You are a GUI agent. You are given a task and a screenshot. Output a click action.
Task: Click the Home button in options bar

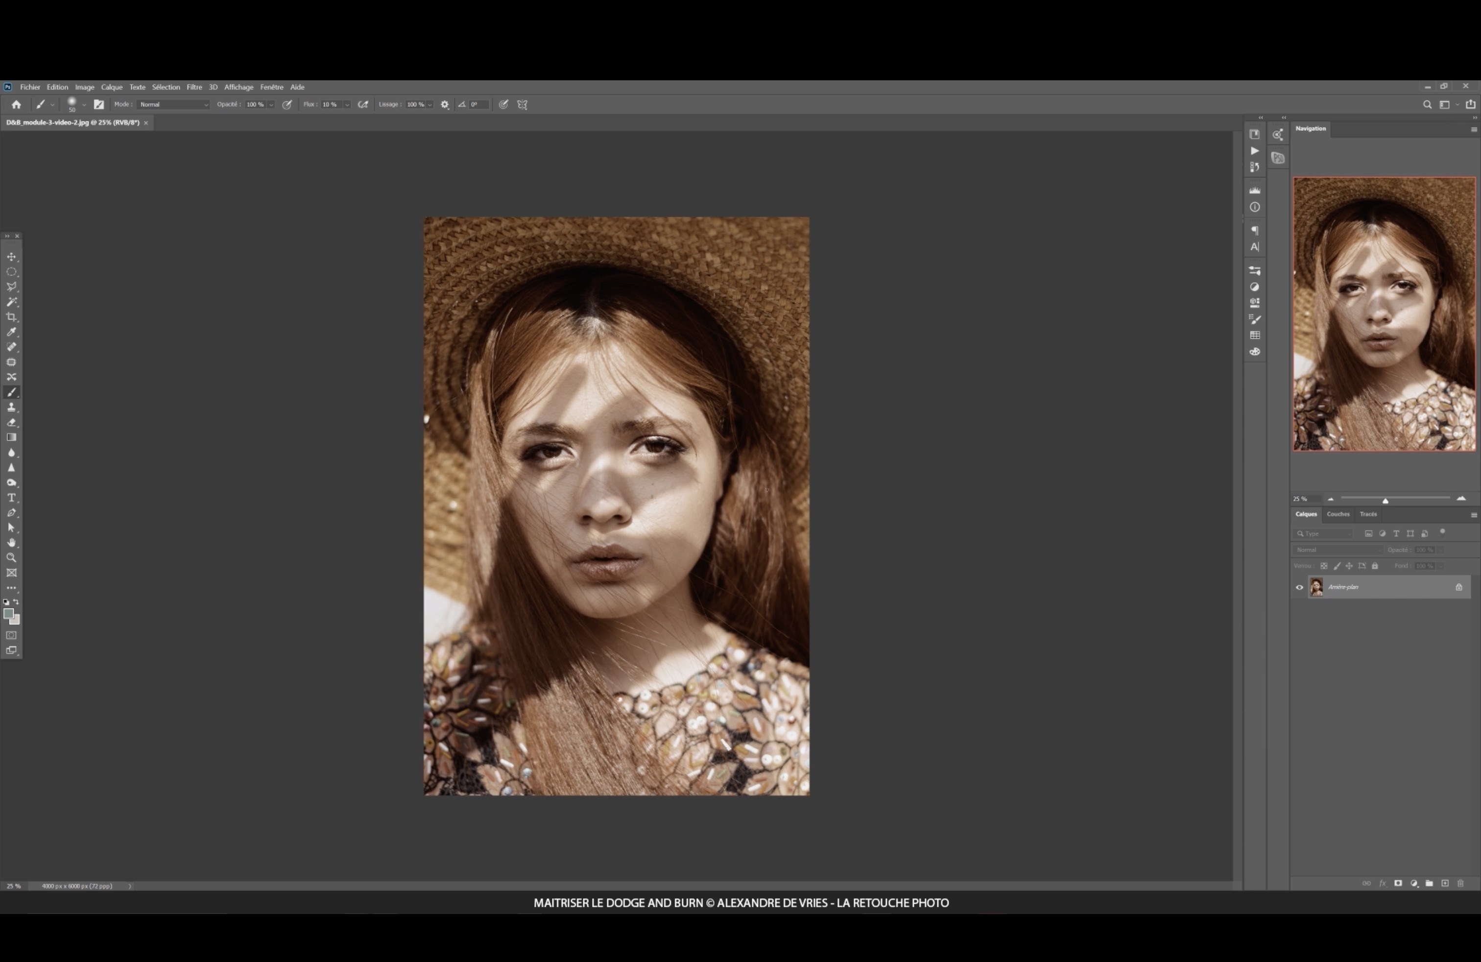(16, 104)
